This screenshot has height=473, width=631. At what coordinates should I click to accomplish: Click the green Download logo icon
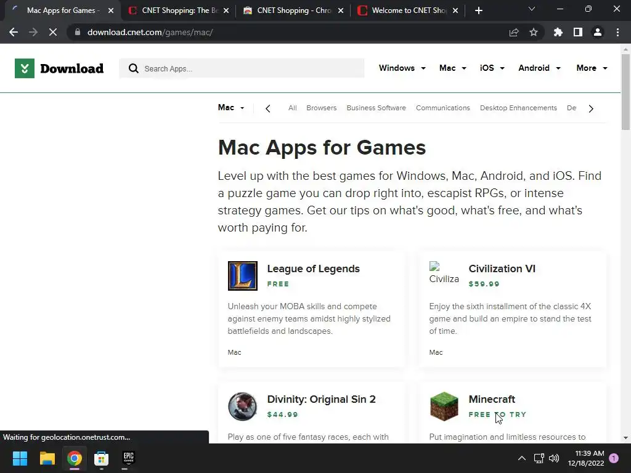tap(25, 68)
